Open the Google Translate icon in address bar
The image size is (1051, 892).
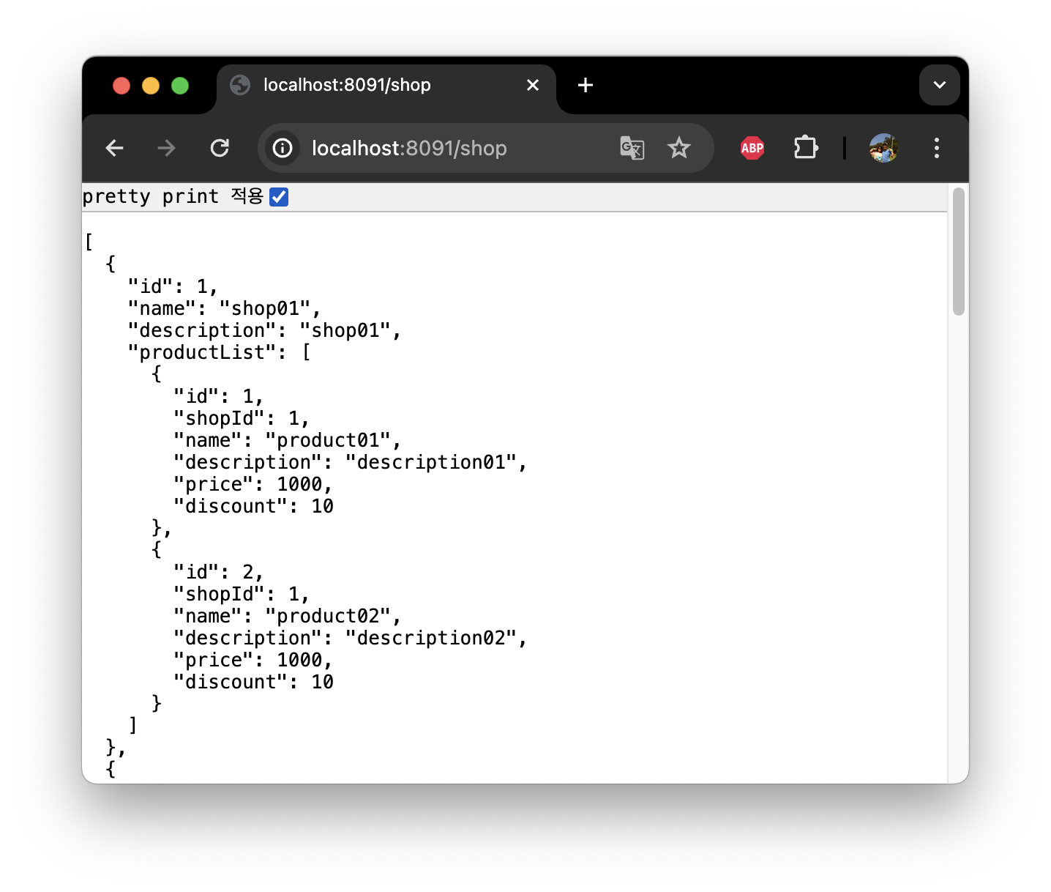(x=632, y=147)
